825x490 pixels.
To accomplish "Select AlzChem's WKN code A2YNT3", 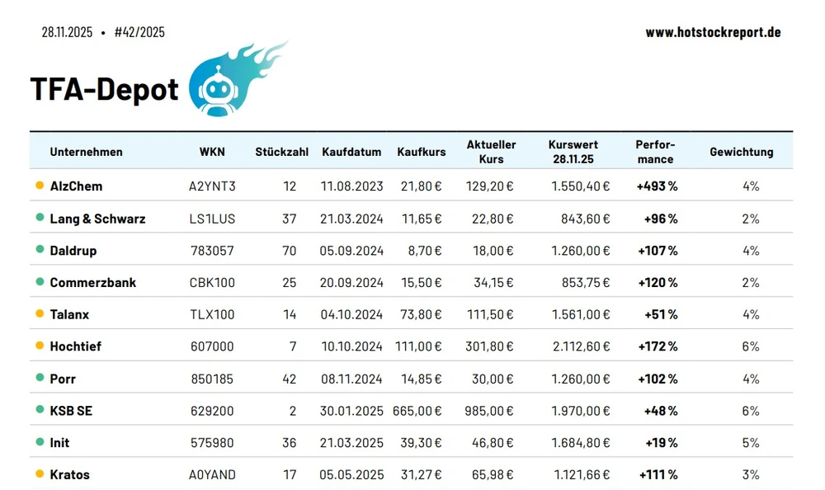I will pyautogui.click(x=212, y=186).
